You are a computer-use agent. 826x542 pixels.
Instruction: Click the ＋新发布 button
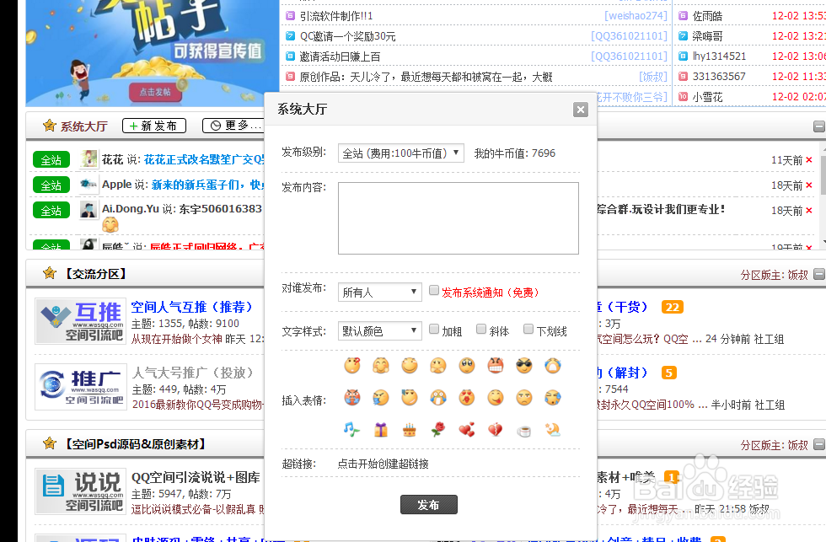(x=153, y=126)
